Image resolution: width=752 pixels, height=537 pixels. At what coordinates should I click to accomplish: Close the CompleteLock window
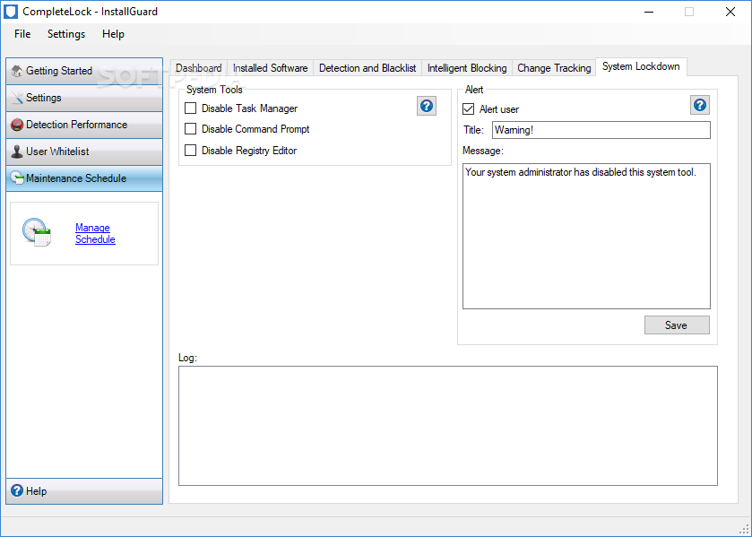point(730,12)
